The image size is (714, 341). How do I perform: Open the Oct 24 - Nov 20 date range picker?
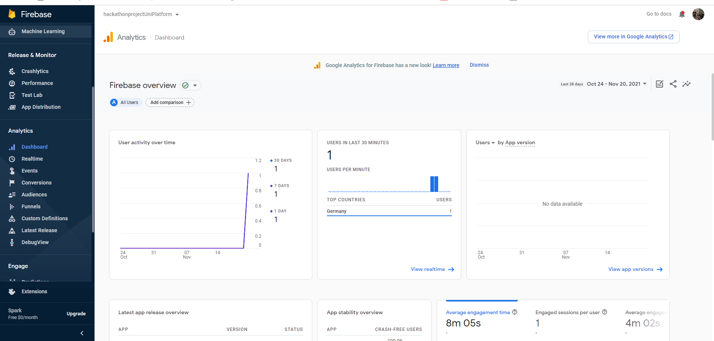pos(616,84)
